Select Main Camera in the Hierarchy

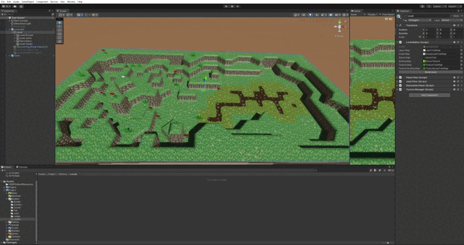pyautogui.click(x=20, y=21)
